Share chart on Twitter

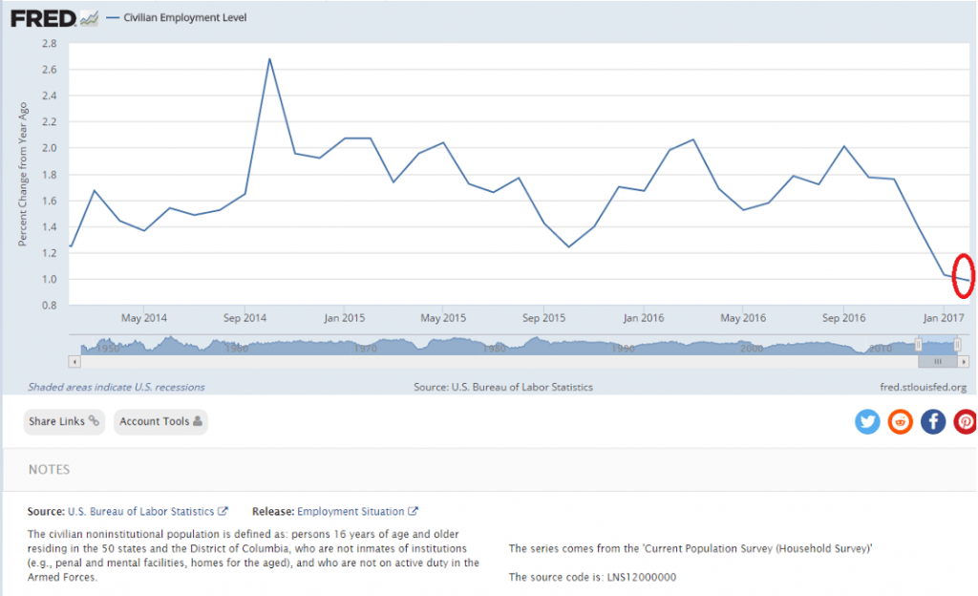click(867, 422)
